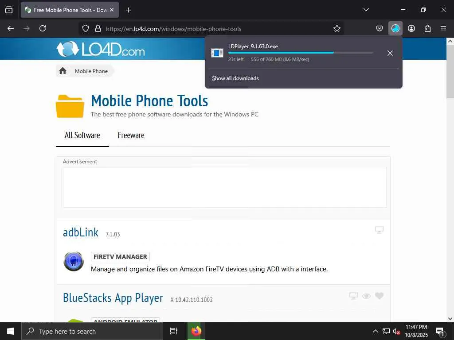This screenshot has height=340, width=454.
Task: Switch to the All Software tab
Action: coord(82,135)
